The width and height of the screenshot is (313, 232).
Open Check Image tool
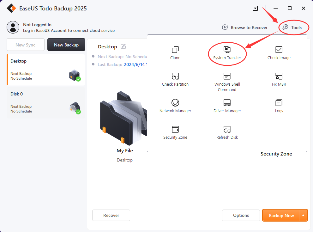coord(279,53)
